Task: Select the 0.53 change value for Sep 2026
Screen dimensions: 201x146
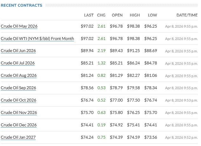Action: pyautogui.click(x=101, y=88)
